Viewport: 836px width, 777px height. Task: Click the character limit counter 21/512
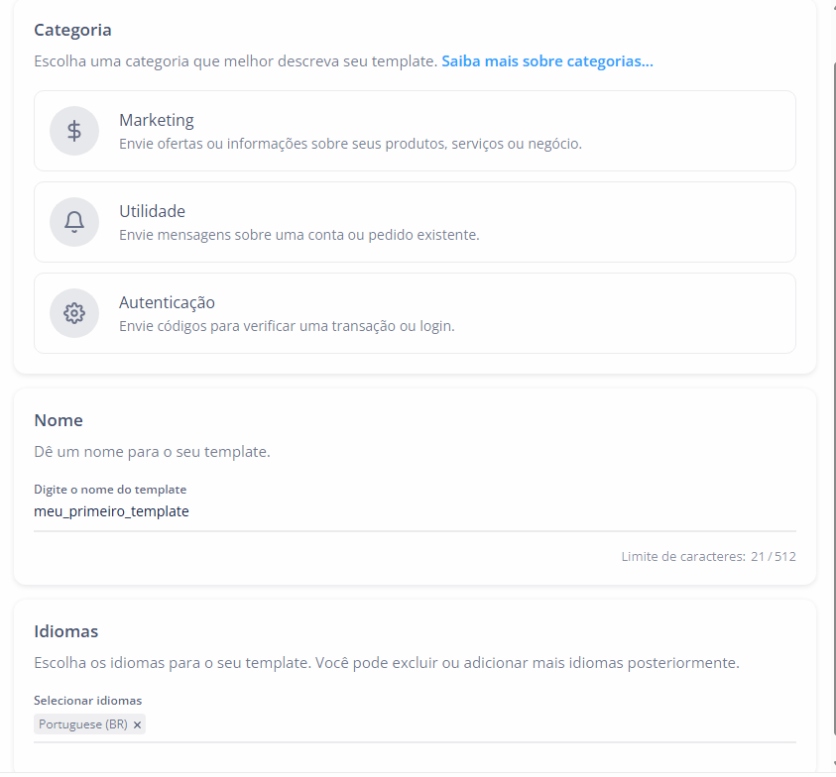pyautogui.click(x=773, y=557)
